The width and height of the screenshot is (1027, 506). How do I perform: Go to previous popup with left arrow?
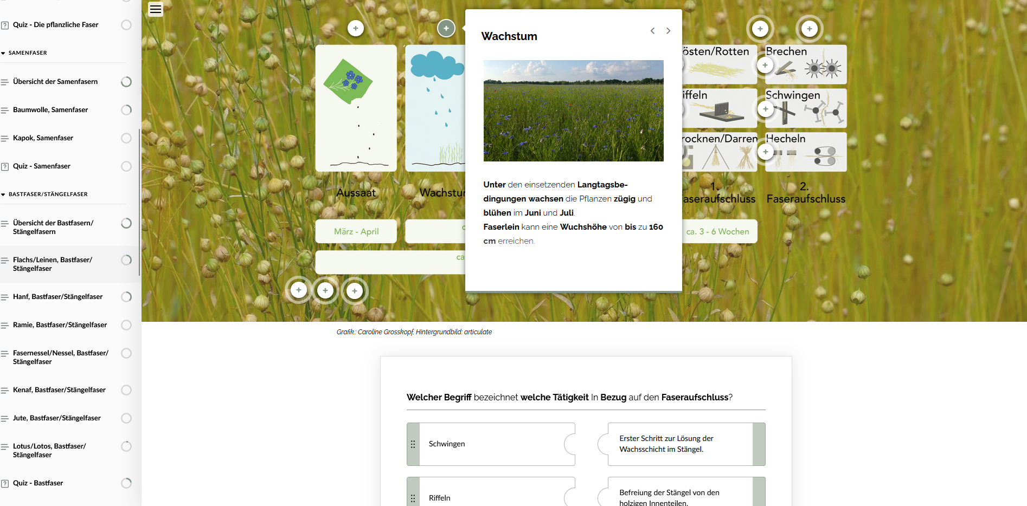tap(652, 31)
